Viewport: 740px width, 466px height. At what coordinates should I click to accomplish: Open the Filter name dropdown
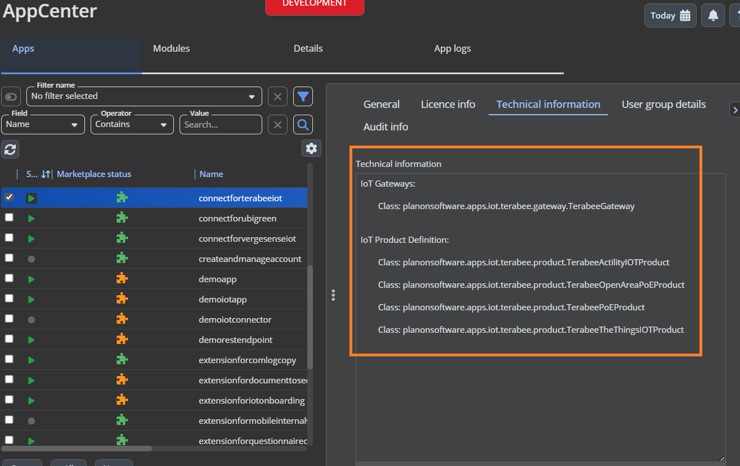[x=144, y=96]
